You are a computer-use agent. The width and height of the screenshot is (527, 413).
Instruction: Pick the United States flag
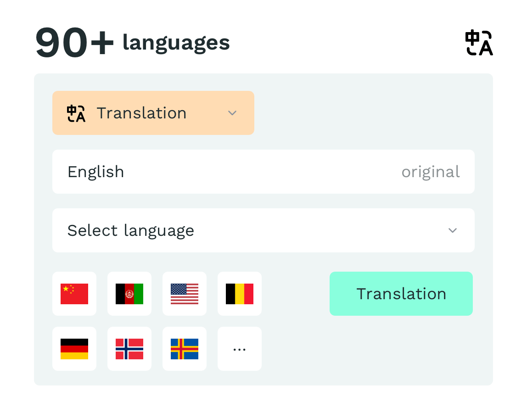coord(185,294)
